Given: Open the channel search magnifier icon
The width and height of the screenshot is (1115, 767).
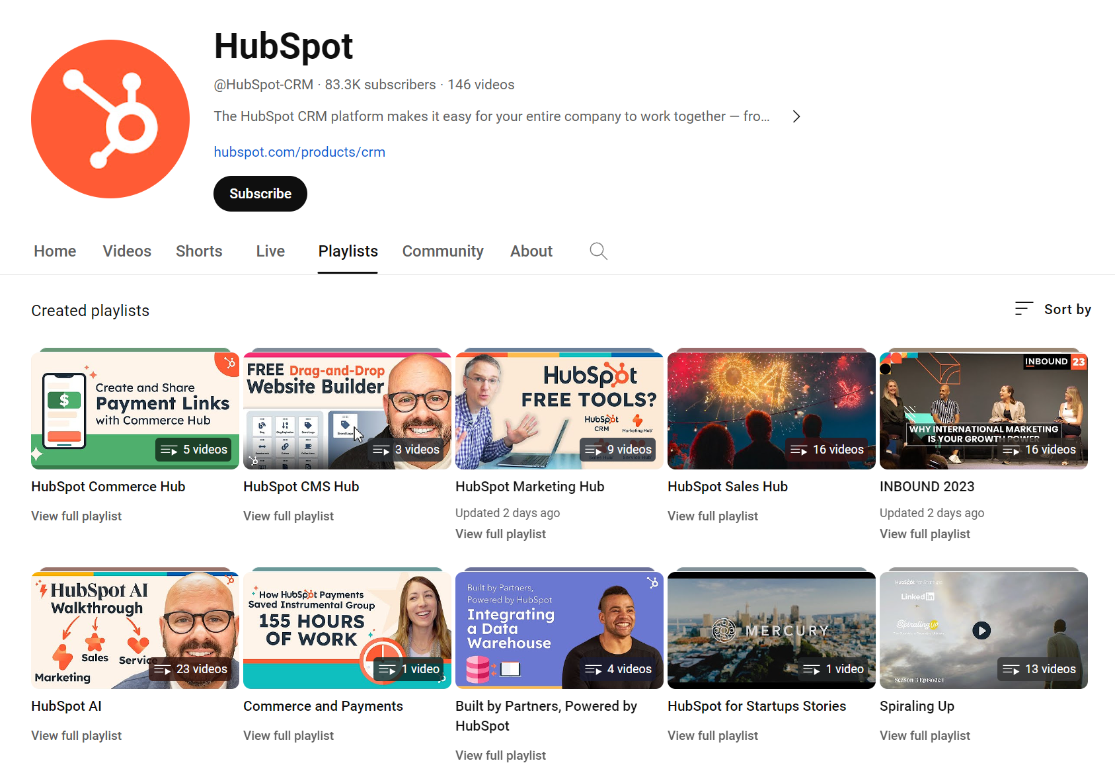Looking at the screenshot, I should click(x=598, y=251).
